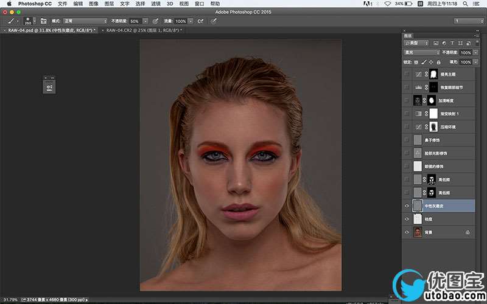Toggle the Brush panel icon in options bar
Viewport: 487px width, 304px height.
click(x=44, y=21)
